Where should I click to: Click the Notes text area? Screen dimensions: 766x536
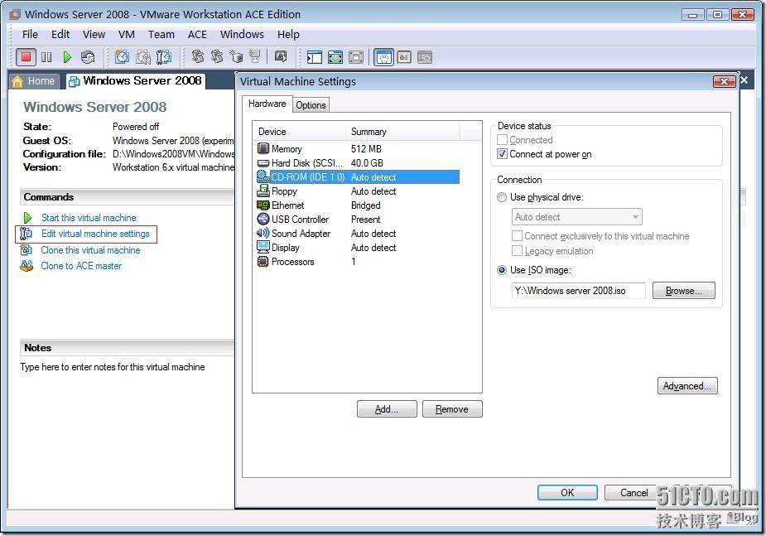(x=113, y=367)
